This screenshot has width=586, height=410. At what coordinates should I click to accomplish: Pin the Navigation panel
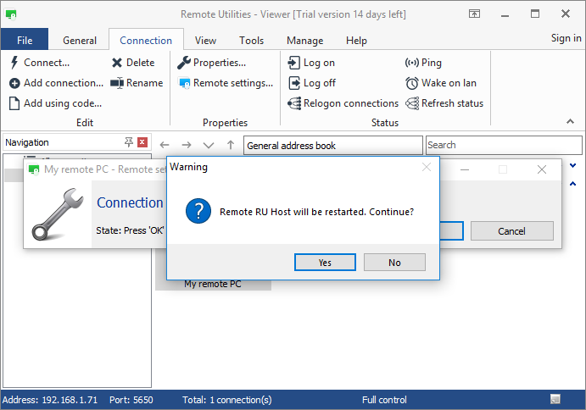click(x=129, y=142)
